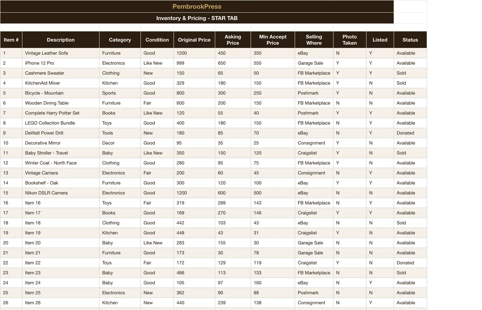This screenshot has width=482, height=310.
Task: Select the Vintage Leather Sofa cell
Action: [61, 53]
